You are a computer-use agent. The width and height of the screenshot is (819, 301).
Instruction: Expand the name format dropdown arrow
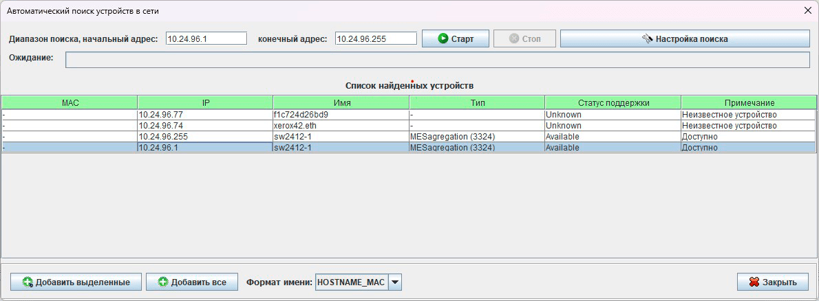pyautogui.click(x=395, y=282)
